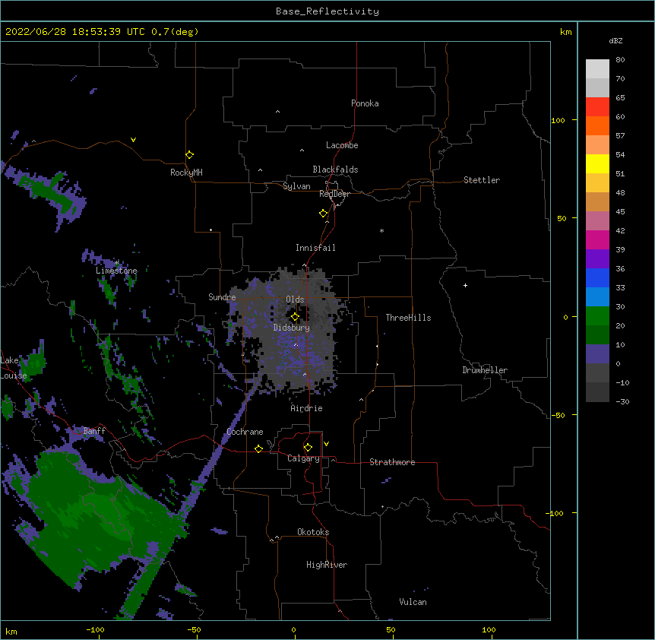
Task: Click the white asterisk marker above Limestone
Action: coord(117,262)
